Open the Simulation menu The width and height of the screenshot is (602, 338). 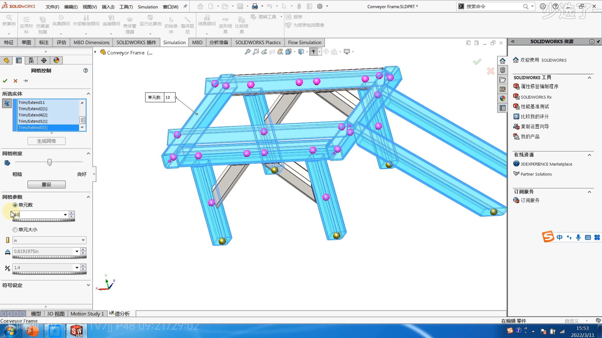(x=148, y=7)
